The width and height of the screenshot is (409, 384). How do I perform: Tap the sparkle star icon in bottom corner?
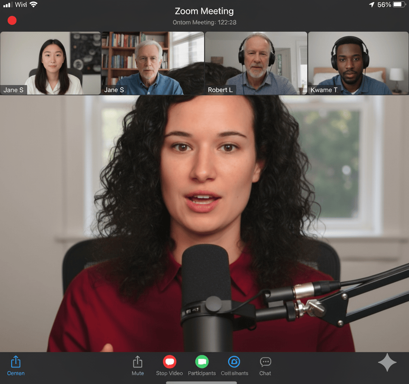[387, 363]
